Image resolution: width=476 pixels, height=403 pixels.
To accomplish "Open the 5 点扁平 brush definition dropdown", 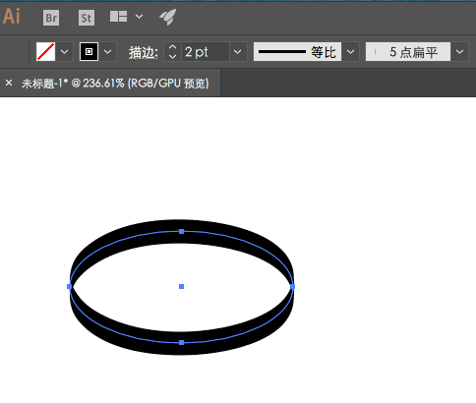I will tap(459, 52).
